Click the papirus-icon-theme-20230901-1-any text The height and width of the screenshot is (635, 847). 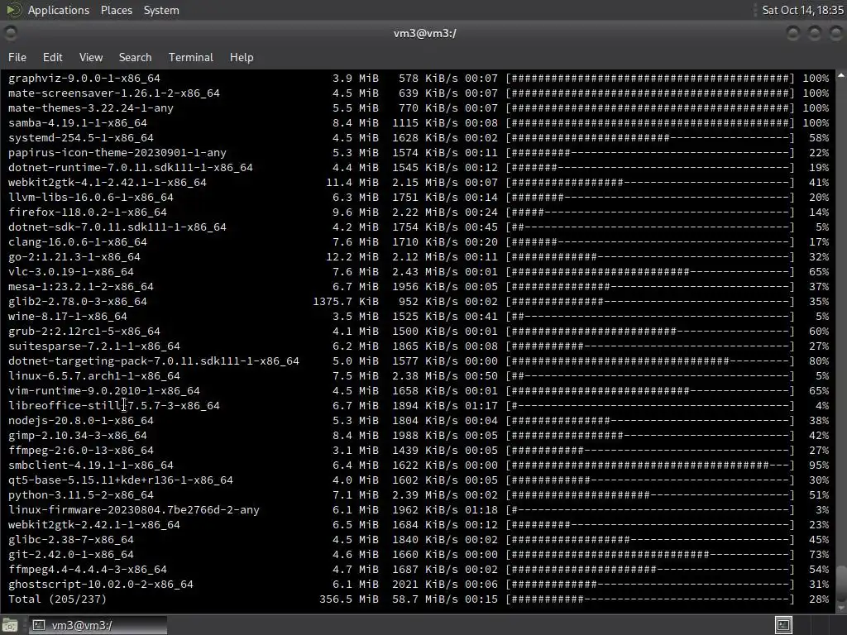[117, 153]
